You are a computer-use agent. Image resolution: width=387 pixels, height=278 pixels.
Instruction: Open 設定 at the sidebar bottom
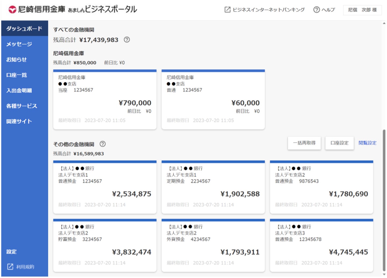[x=12, y=252]
